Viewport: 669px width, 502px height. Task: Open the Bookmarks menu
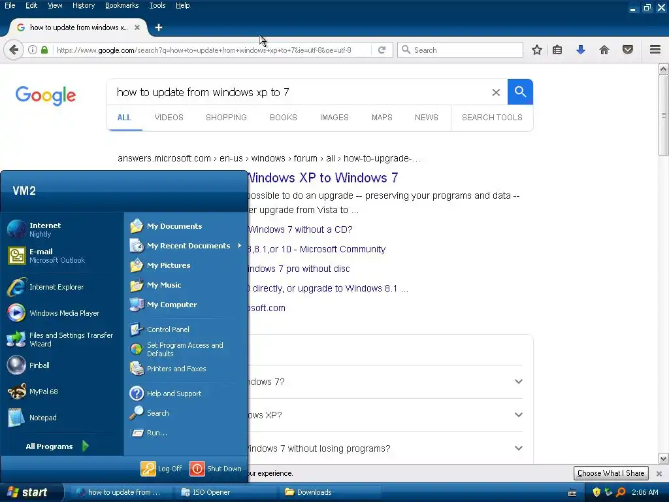[122, 5]
